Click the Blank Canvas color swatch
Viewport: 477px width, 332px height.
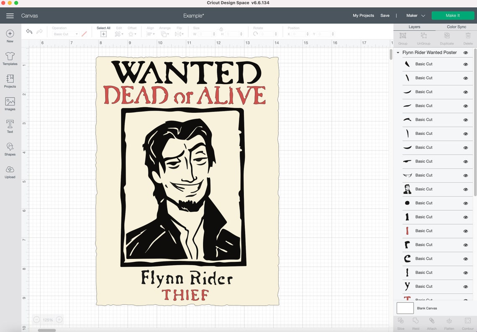point(405,308)
